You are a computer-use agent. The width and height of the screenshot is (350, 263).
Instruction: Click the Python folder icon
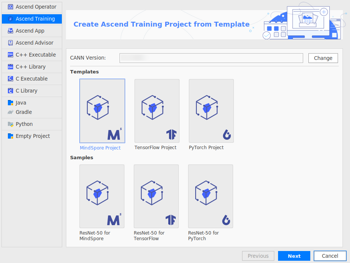10,124
